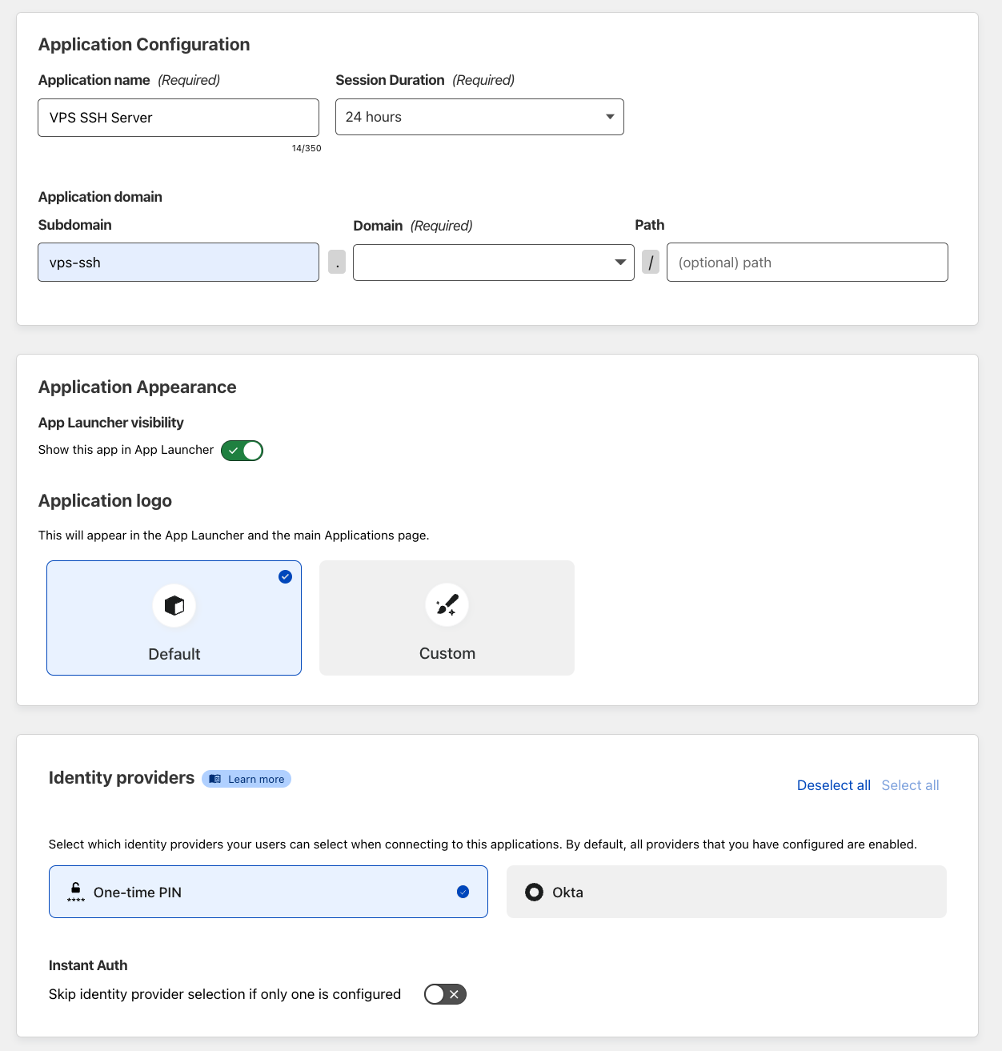Click the X icon inside the Instant Auth switch
This screenshot has height=1051, width=1002.
pyautogui.click(x=455, y=994)
